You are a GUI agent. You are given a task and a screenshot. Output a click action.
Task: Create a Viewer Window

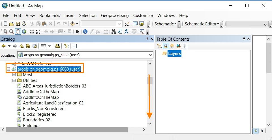pyautogui.click(x=142, y=32)
